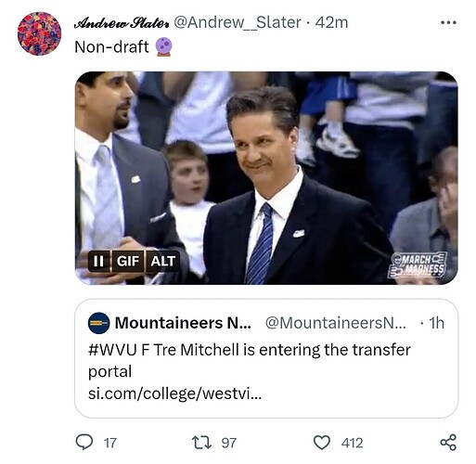
Task: Open Mountaineers Now profile avatar icon
Action: (98, 323)
